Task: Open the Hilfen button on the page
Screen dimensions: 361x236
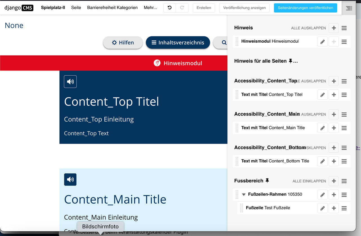Action: click(123, 43)
